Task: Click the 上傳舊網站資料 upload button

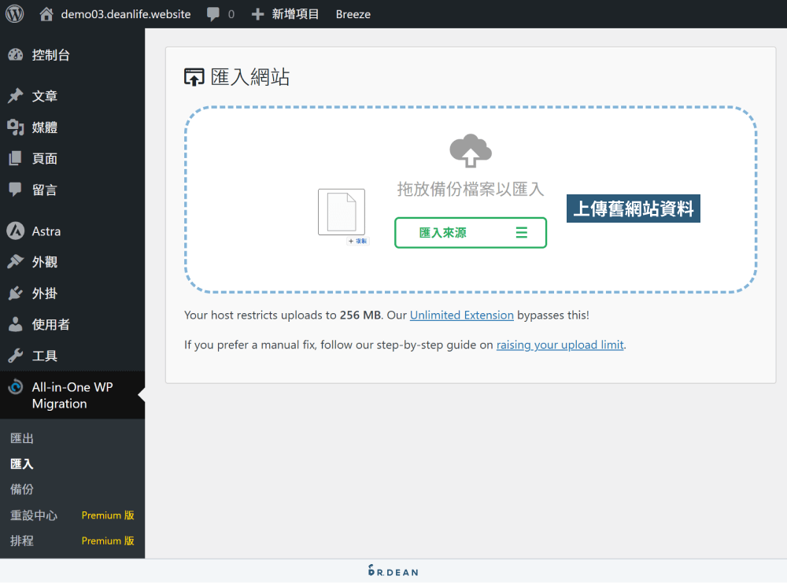Action: pos(633,208)
